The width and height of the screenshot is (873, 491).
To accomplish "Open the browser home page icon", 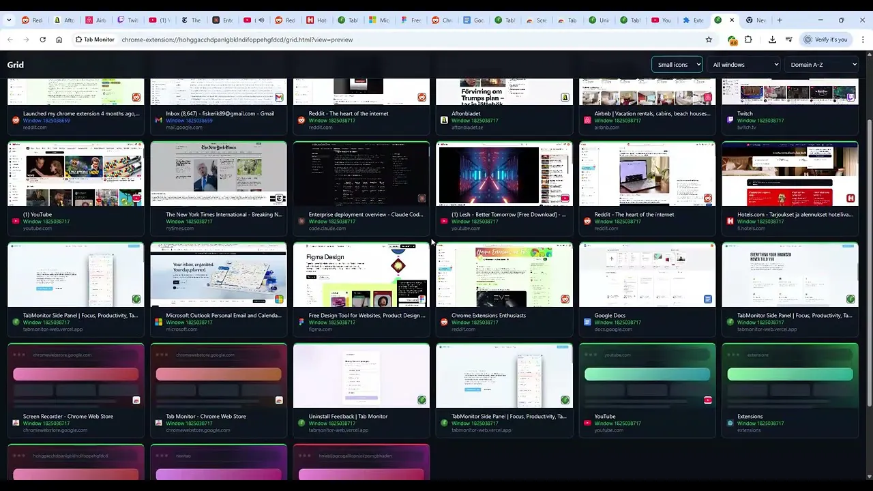I will coord(59,40).
